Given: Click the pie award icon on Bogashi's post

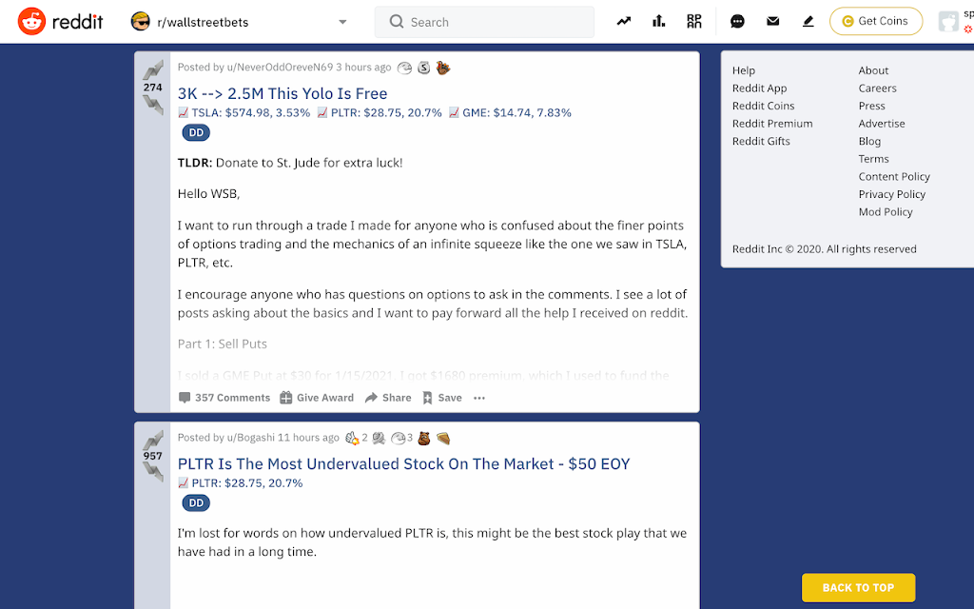Looking at the screenshot, I should pyautogui.click(x=443, y=438).
